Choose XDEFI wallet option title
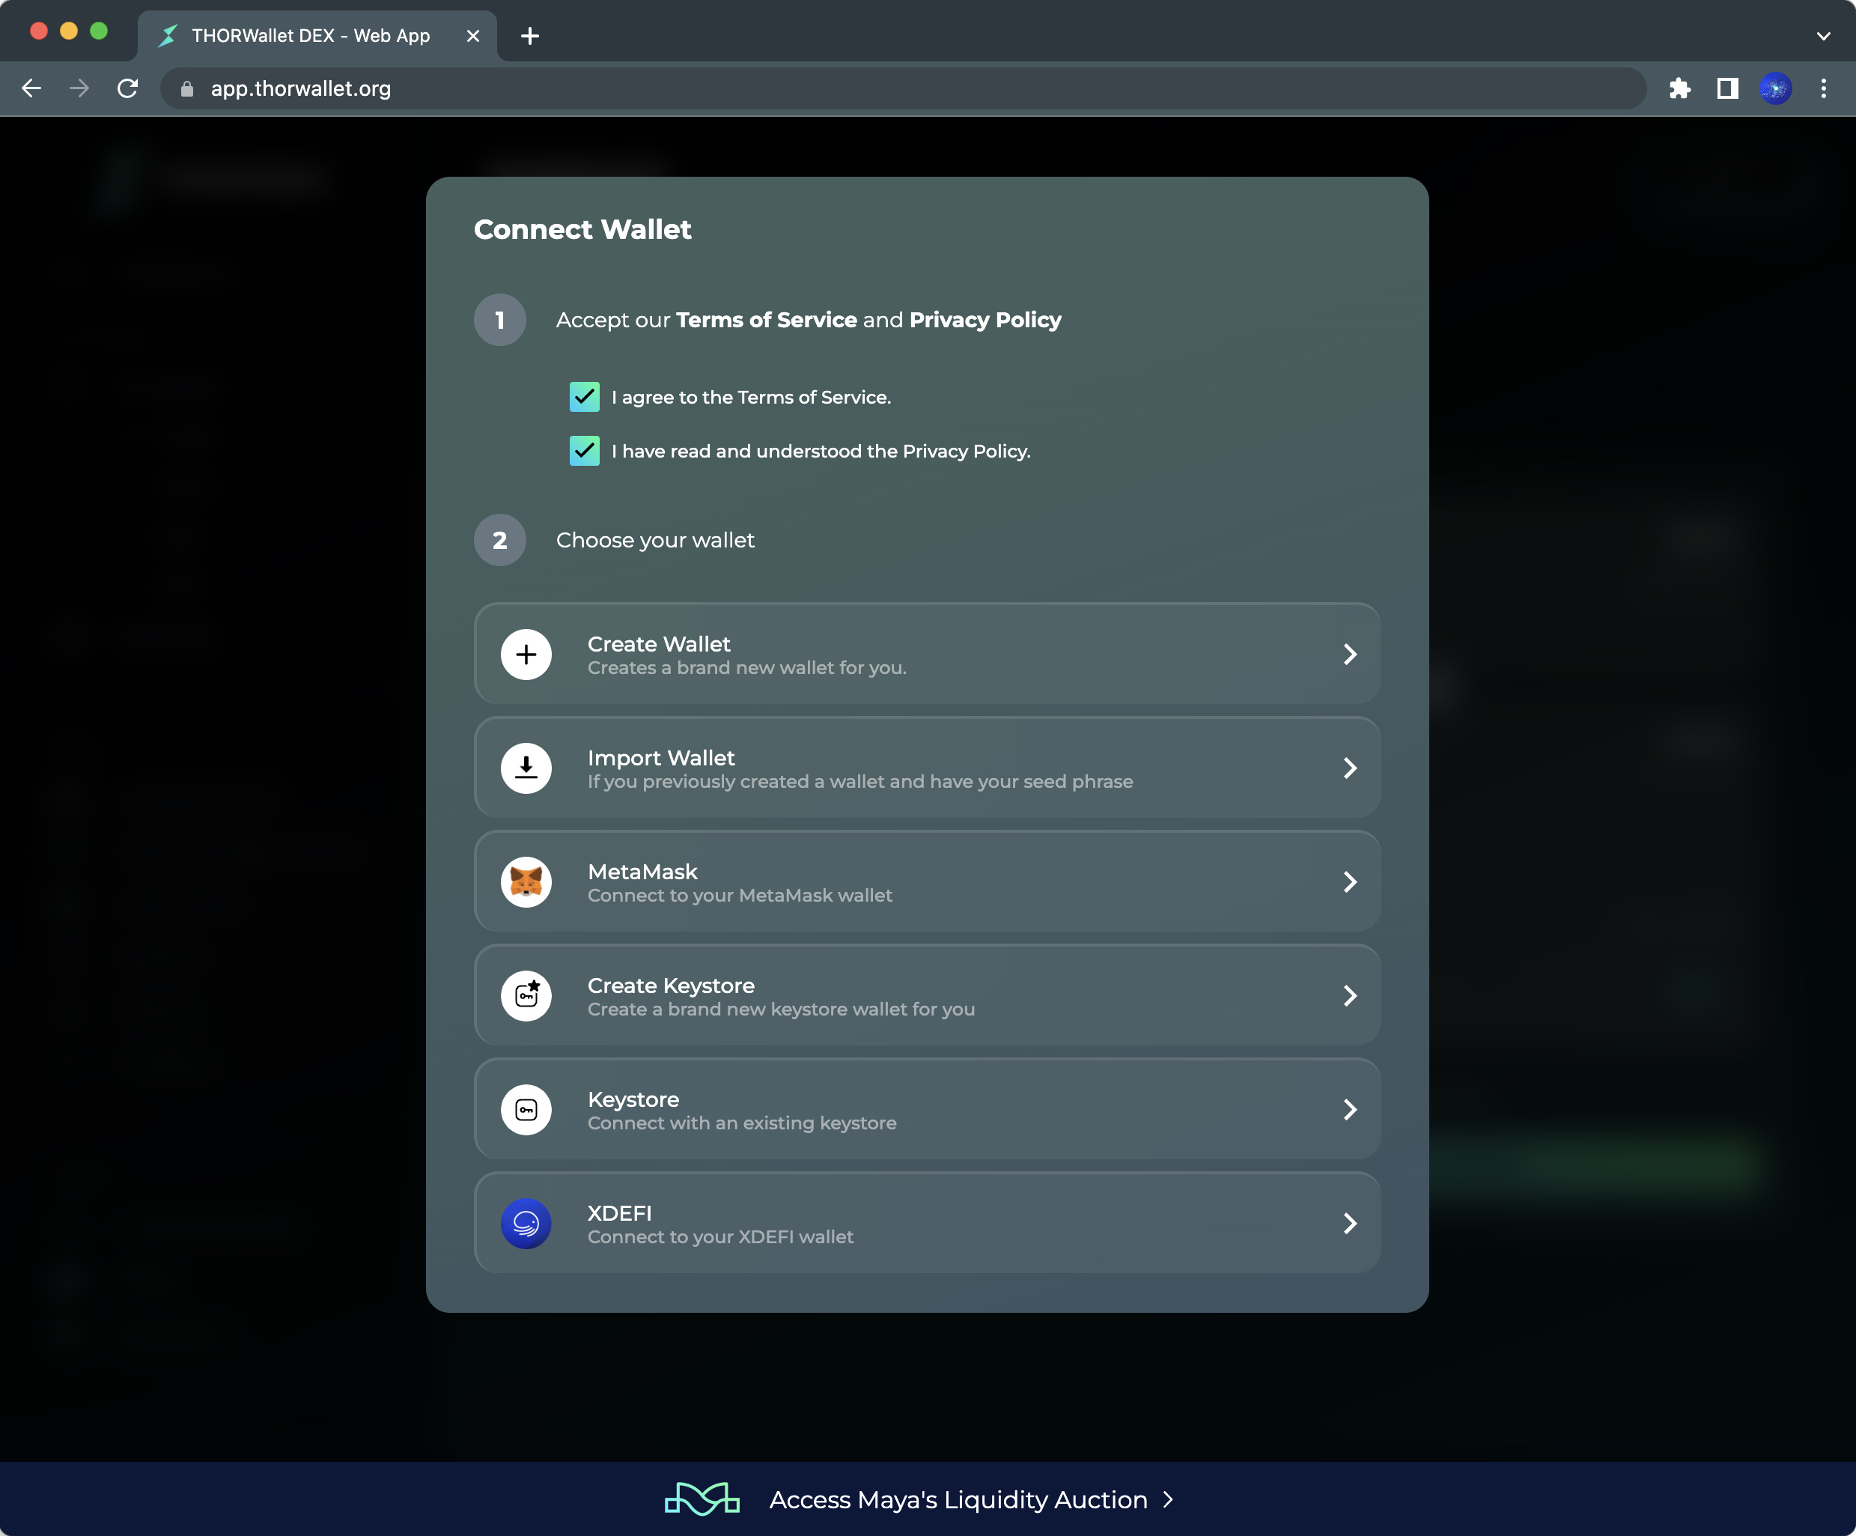Screen dimensions: 1856x1536 click(x=620, y=1213)
